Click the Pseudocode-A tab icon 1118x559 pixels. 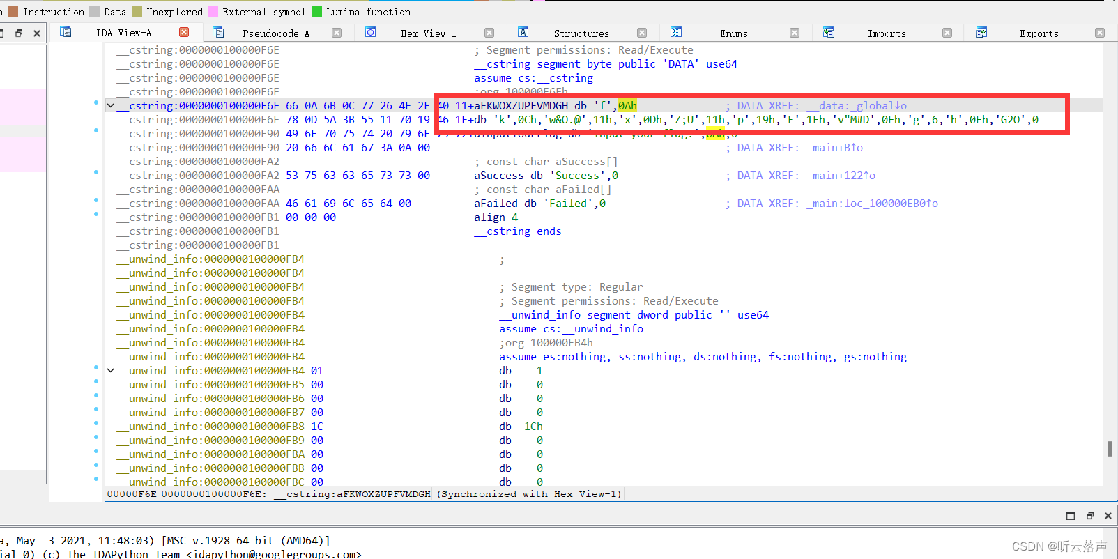218,32
